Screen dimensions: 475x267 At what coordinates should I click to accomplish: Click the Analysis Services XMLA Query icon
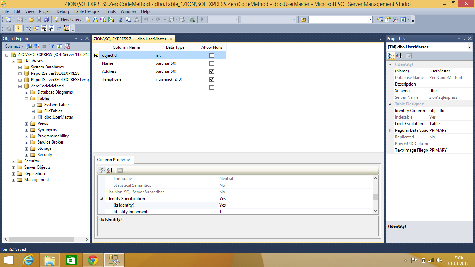[x=111, y=19]
